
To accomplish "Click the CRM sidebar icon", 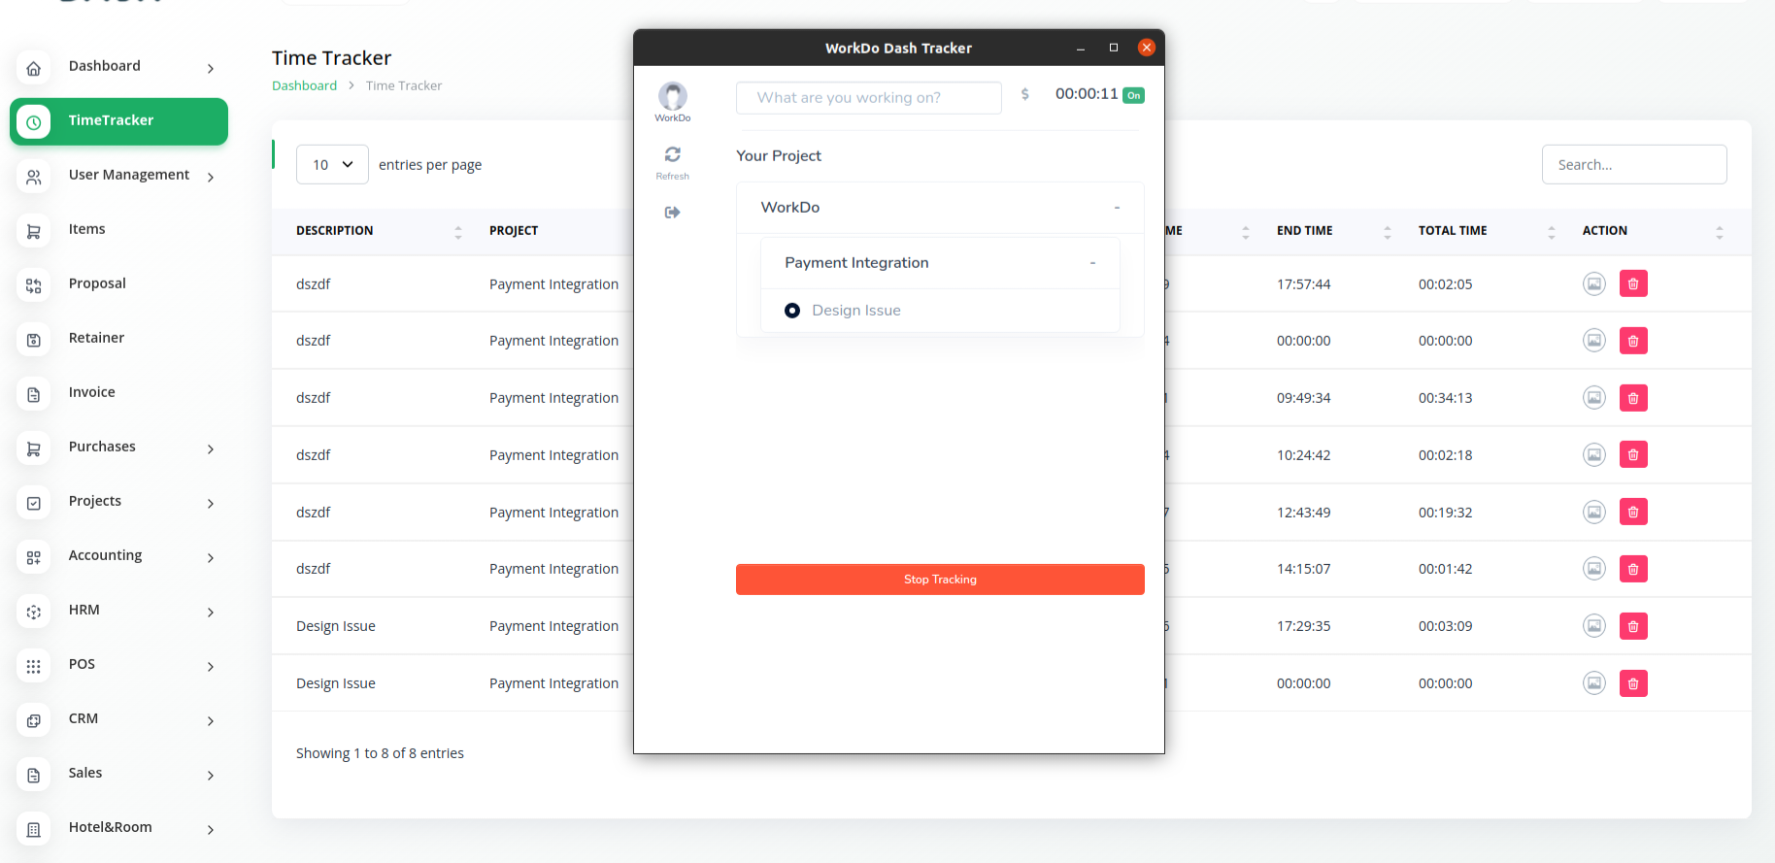I will (x=34, y=720).
